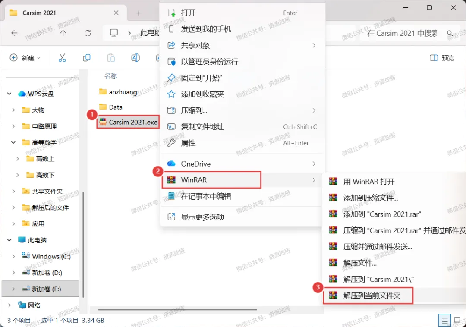The width and height of the screenshot is (466, 327).
Task: Open 高数下 folder in sidebar
Action: [40, 175]
